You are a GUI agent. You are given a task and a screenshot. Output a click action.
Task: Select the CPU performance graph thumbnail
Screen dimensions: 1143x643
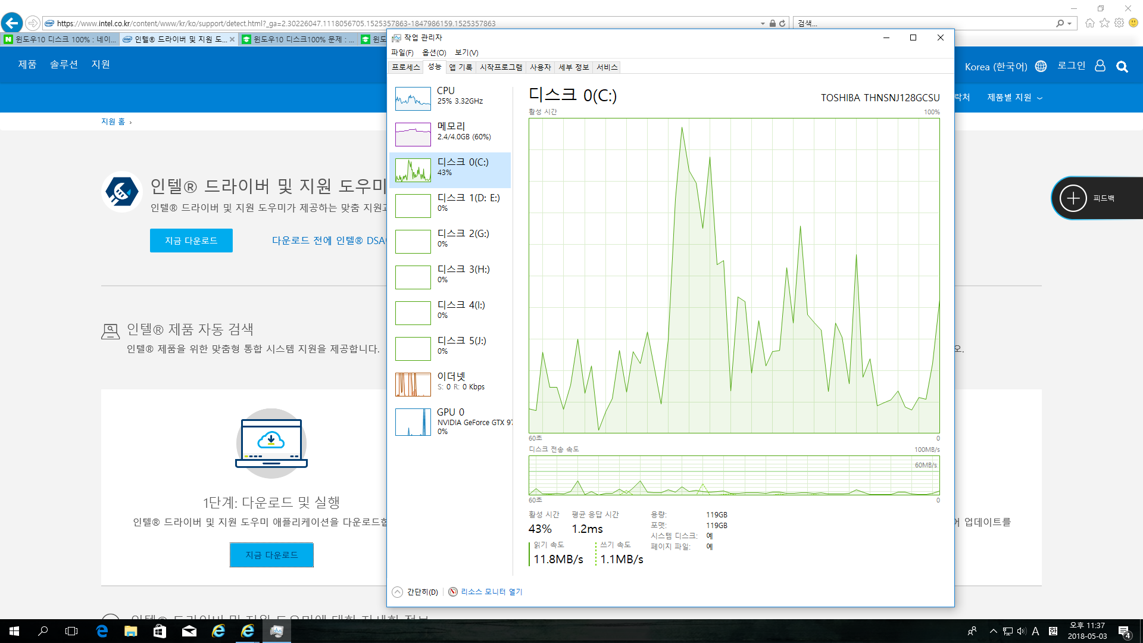pos(413,99)
